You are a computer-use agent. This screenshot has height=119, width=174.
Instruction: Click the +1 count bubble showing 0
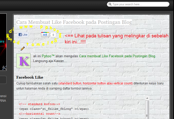coord(53,35)
